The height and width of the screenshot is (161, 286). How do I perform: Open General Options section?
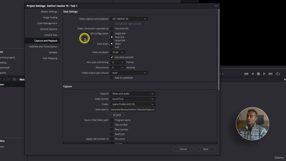click(49, 29)
